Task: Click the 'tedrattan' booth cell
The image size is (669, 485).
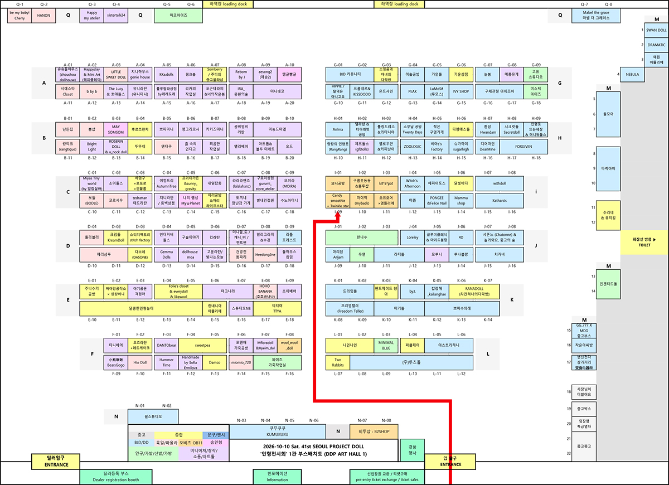Action: click(140, 200)
